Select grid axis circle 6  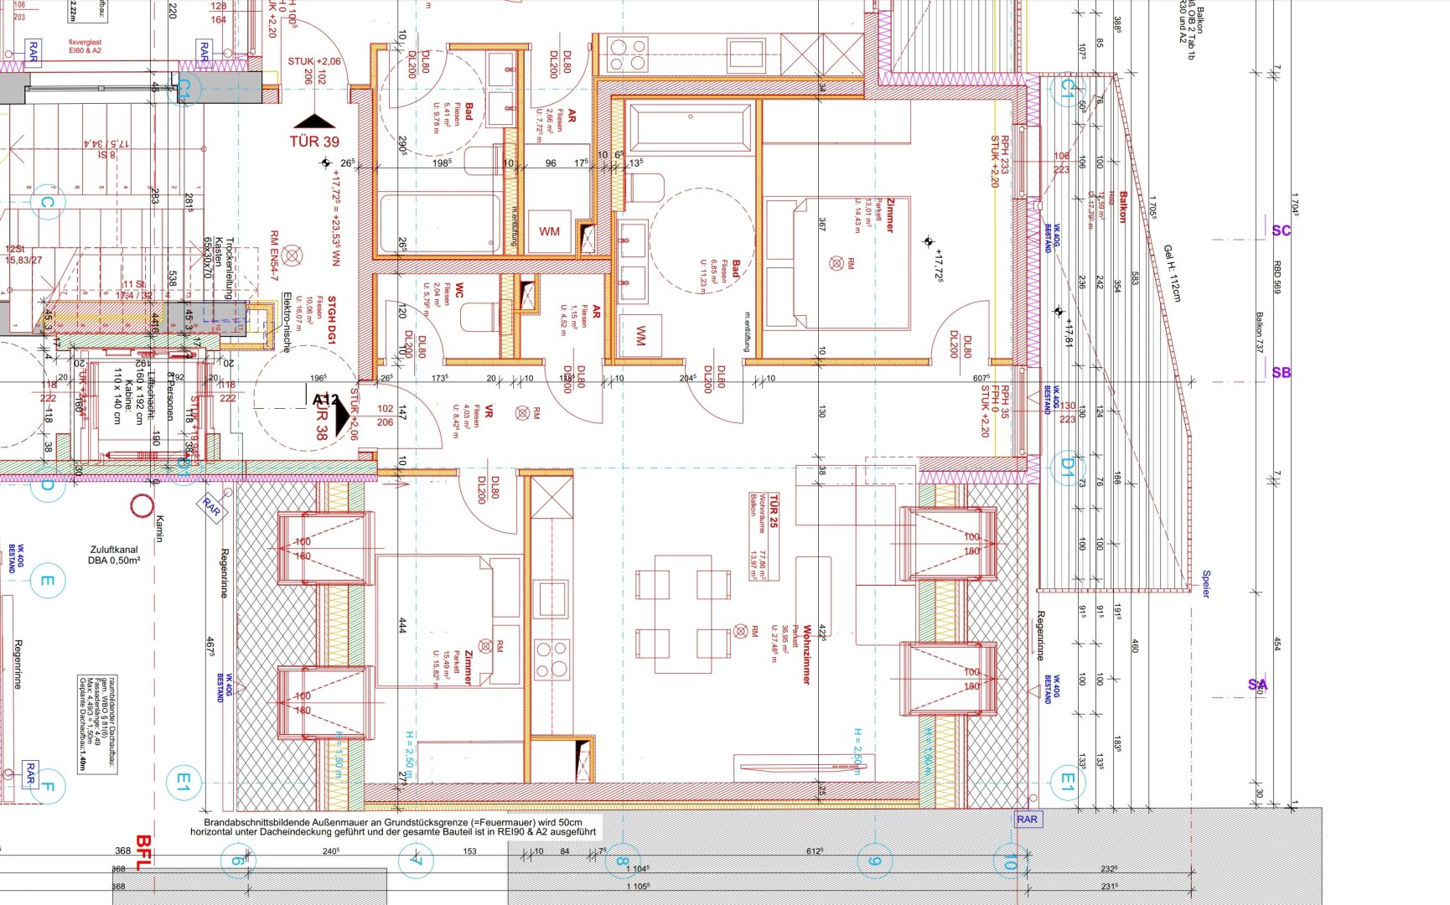coord(237,861)
